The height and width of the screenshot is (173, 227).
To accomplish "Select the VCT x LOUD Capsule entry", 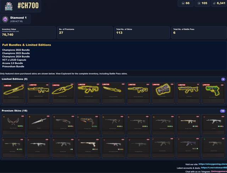I will [x=14, y=60].
